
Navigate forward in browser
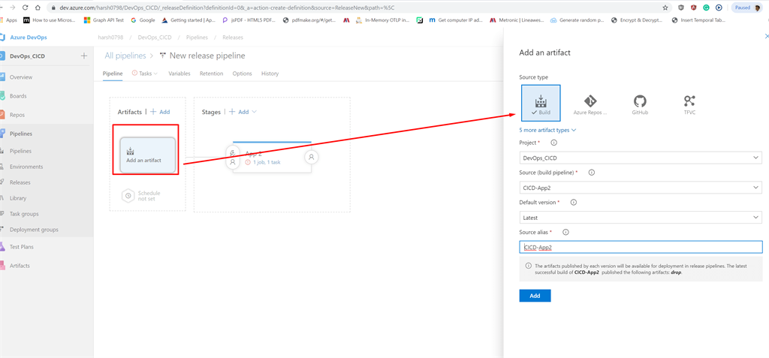(12, 8)
